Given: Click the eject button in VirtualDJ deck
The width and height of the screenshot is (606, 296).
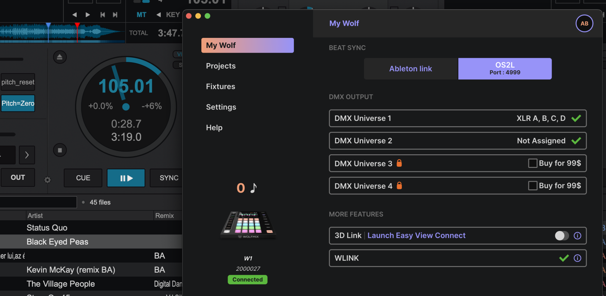Looking at the screenshot, I should coord(60,57).
